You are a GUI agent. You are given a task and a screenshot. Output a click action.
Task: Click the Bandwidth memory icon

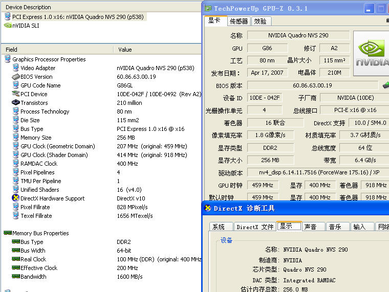[16, 276]
